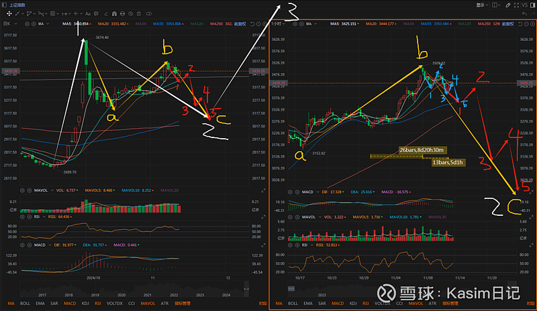The image size is (537, 311).
Task: Open the 显示 display dropdown
Action: [482, 5]
